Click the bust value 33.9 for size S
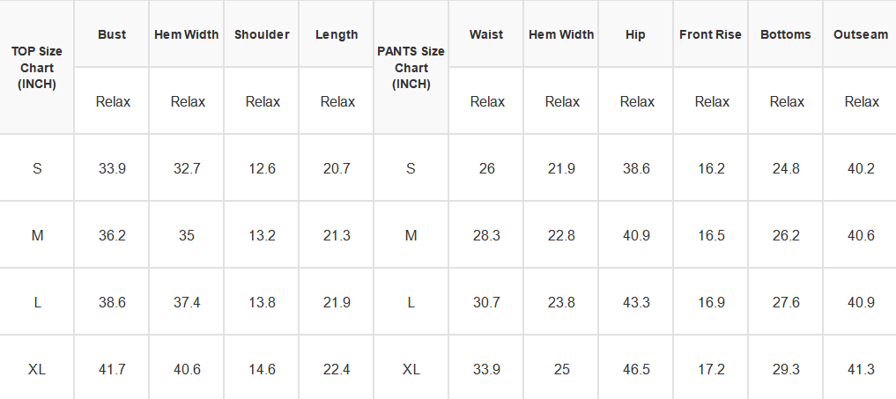Image resolution: width=896 pixels, height=399 pixels. [x=112, y=168]
